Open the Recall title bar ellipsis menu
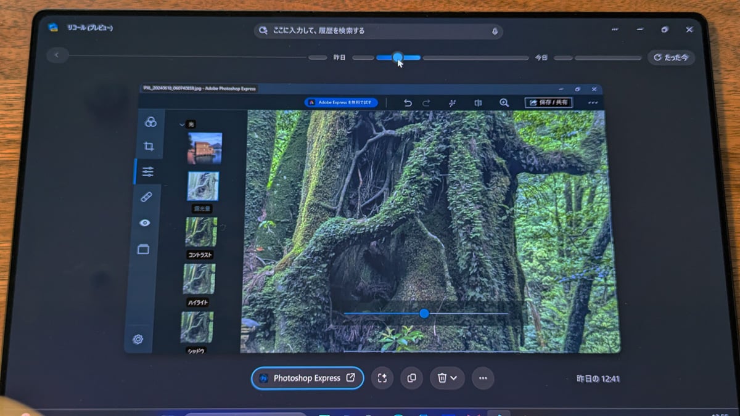The image size is (740, 416). pyautogui.click(x=615, y=30)
